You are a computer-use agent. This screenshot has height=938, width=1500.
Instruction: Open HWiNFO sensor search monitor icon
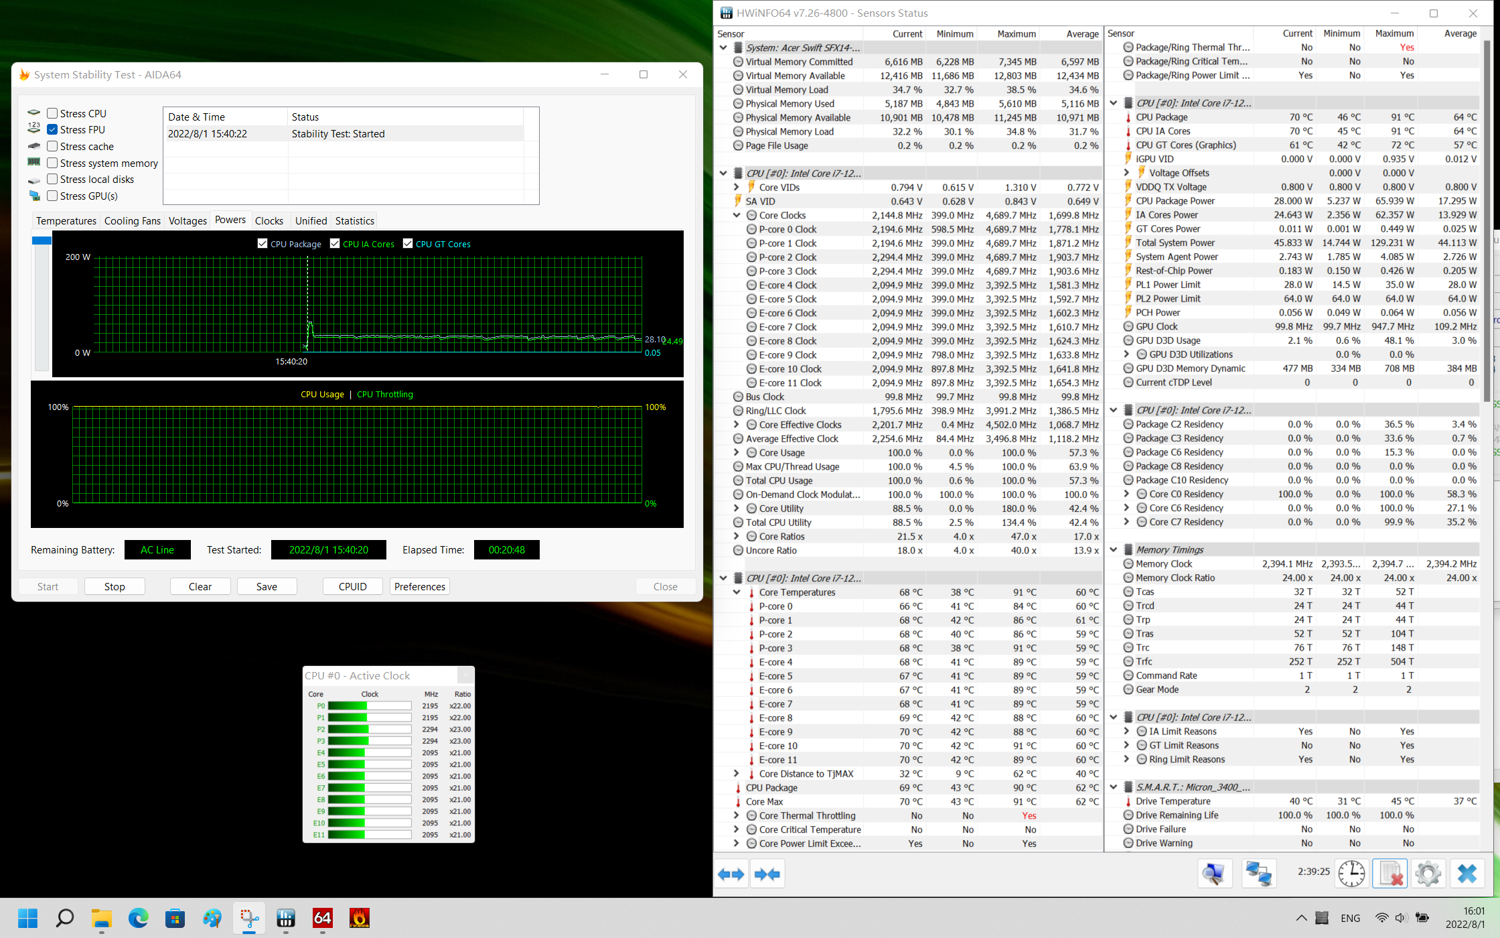(x=1214, y=874)
